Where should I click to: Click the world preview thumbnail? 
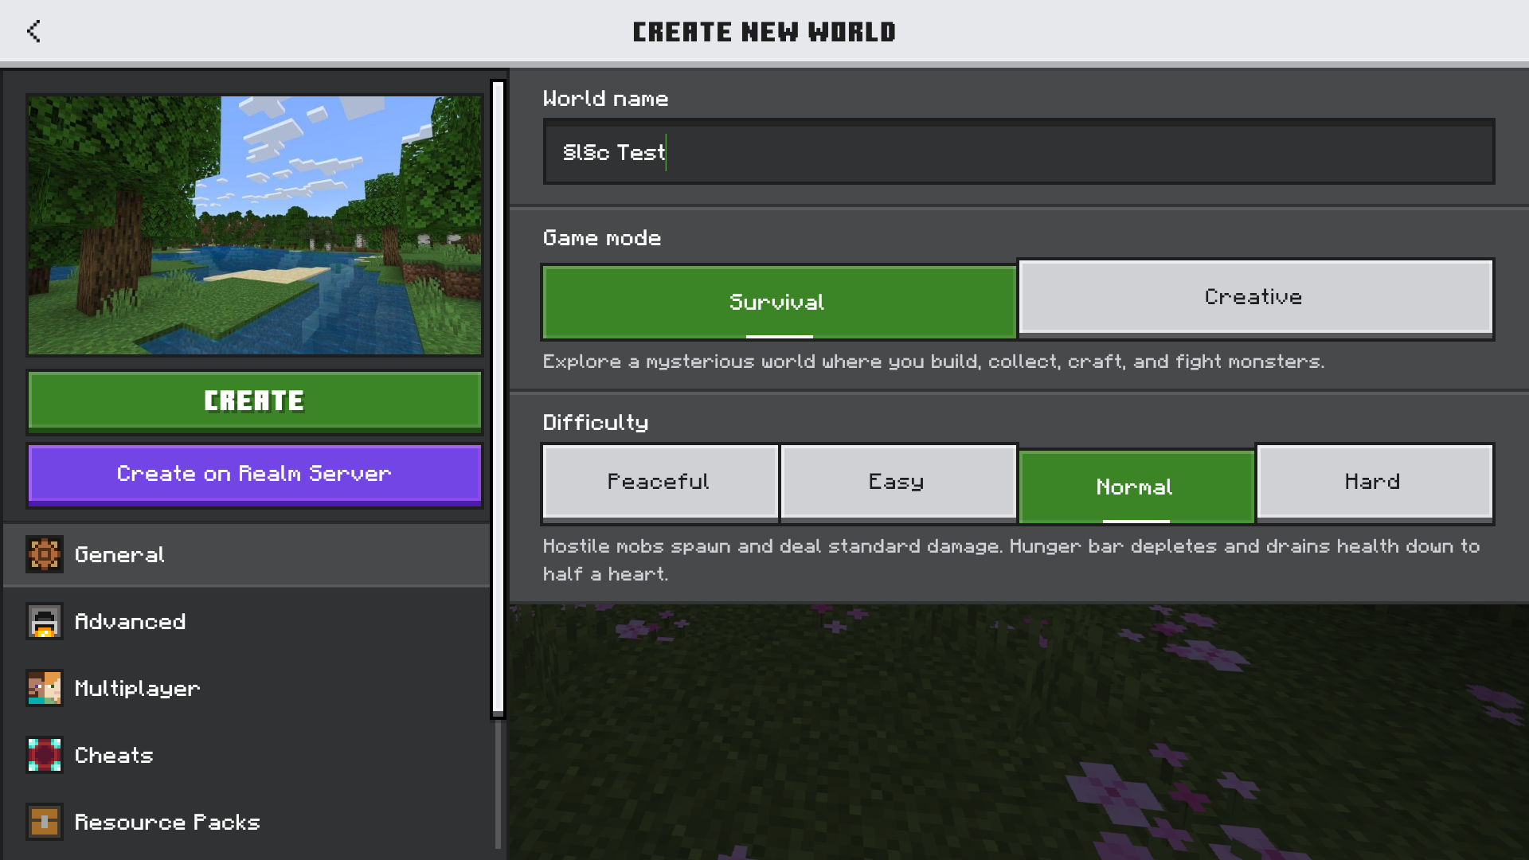tap(255, 225)
